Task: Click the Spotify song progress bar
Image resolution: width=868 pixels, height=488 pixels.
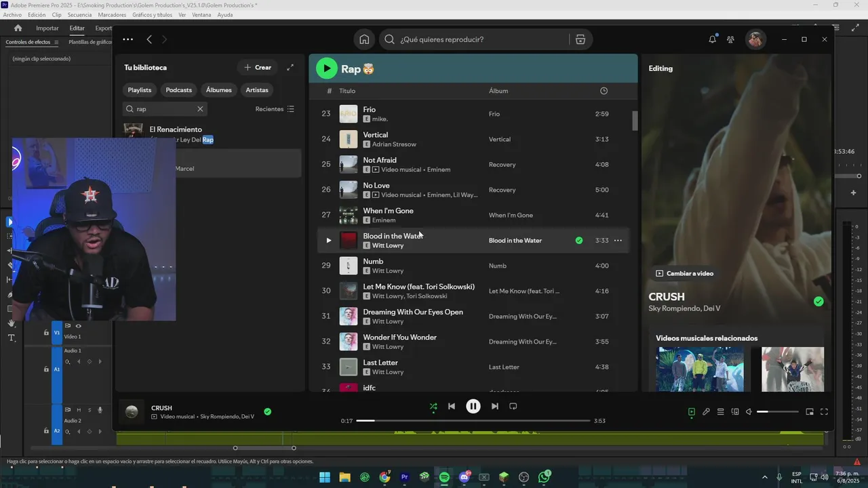Action: (473, 421)
